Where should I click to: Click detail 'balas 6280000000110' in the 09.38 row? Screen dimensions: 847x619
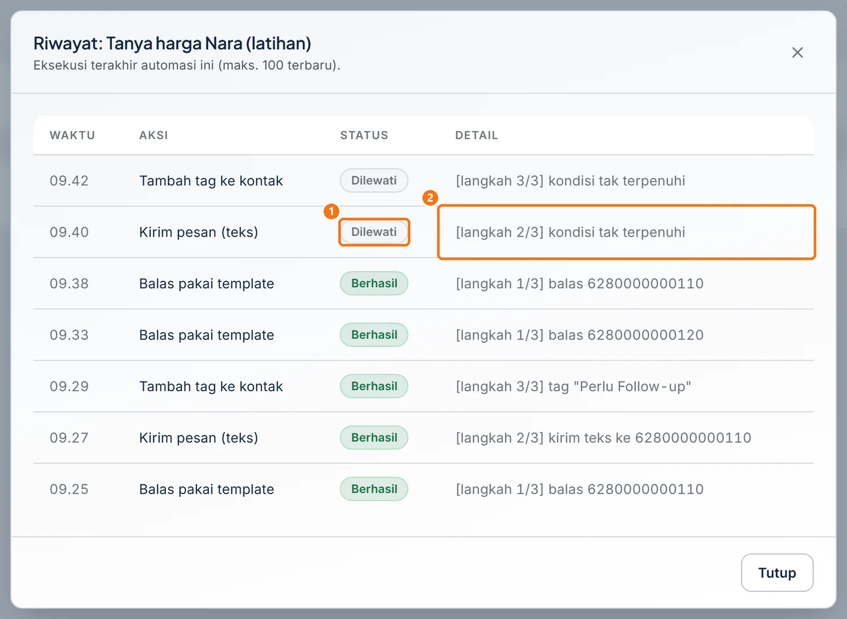coord(626,284)
